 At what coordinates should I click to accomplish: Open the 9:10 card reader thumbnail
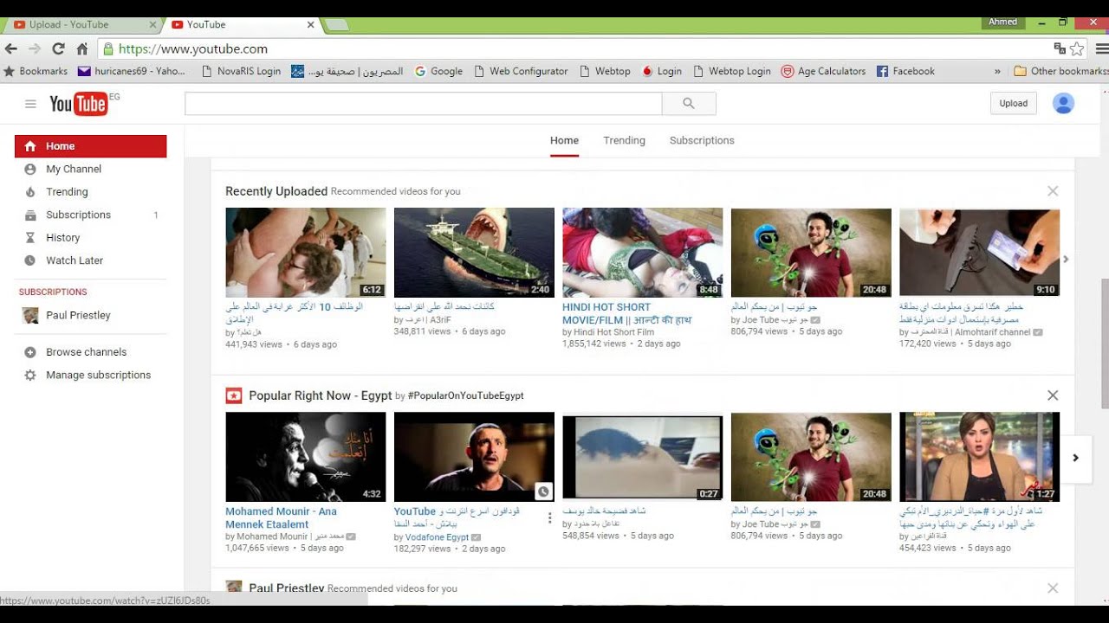click(x=979, y=252)
